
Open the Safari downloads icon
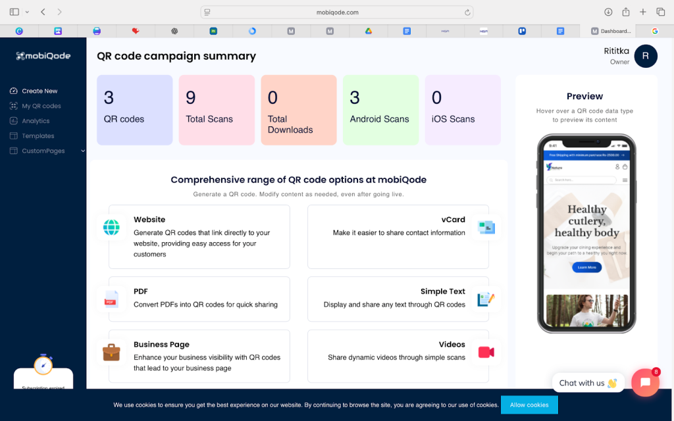pyautogui.click(x=608, y=12)
